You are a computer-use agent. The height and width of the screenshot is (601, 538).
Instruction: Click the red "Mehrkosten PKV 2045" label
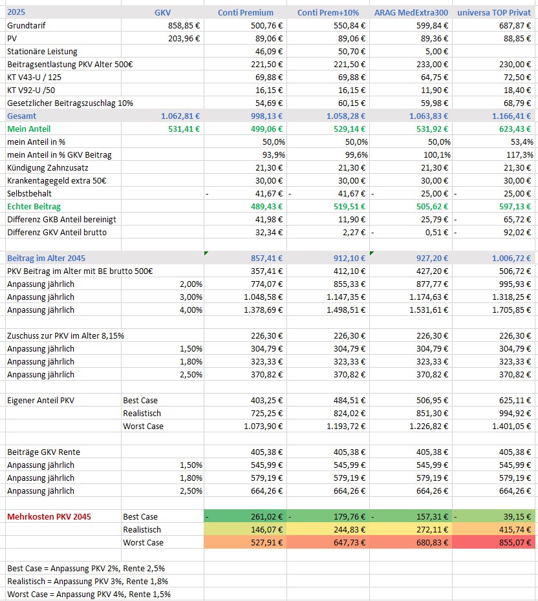(x=49, y=516)
